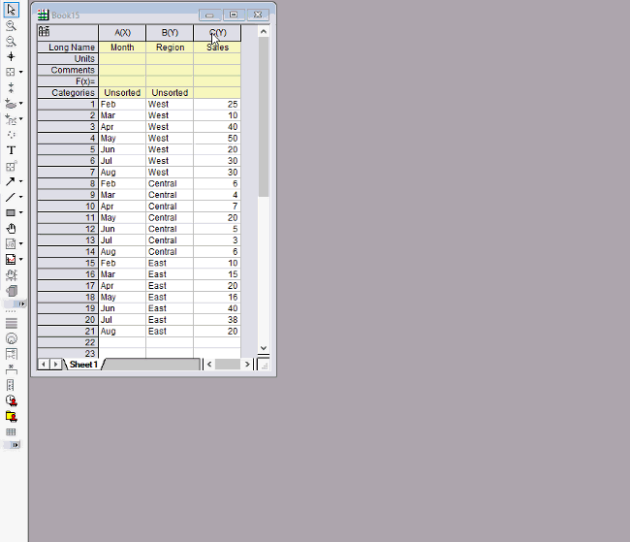Click the Rescale tool

coord(11,275)
